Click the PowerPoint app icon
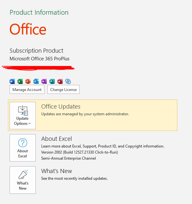 click(28, 81)
